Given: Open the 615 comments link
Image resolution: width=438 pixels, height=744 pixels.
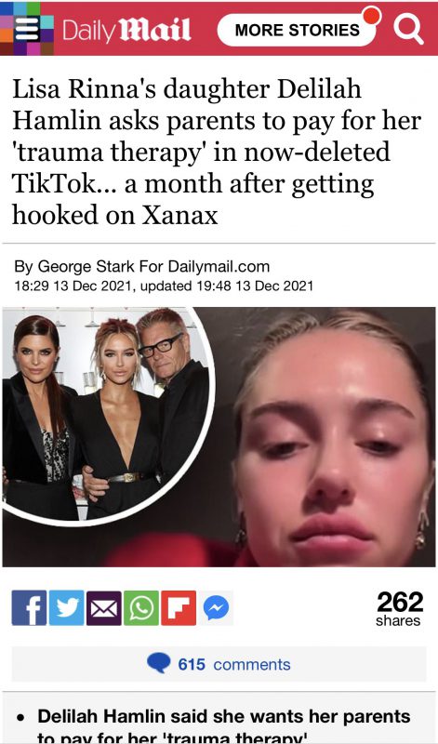Looking at the screenshot, I should click(234, 664).
